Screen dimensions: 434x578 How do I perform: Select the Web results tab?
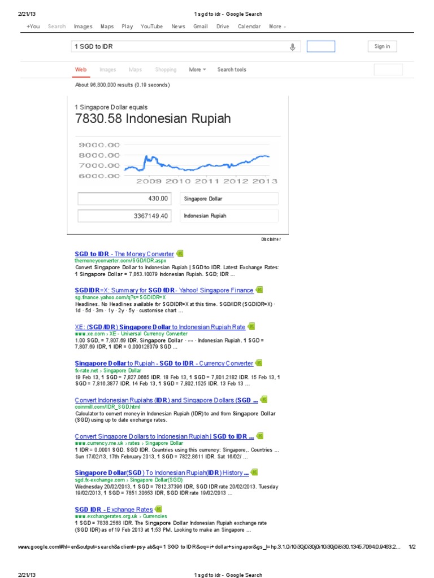pyautogui.click(x=81, y=69)
